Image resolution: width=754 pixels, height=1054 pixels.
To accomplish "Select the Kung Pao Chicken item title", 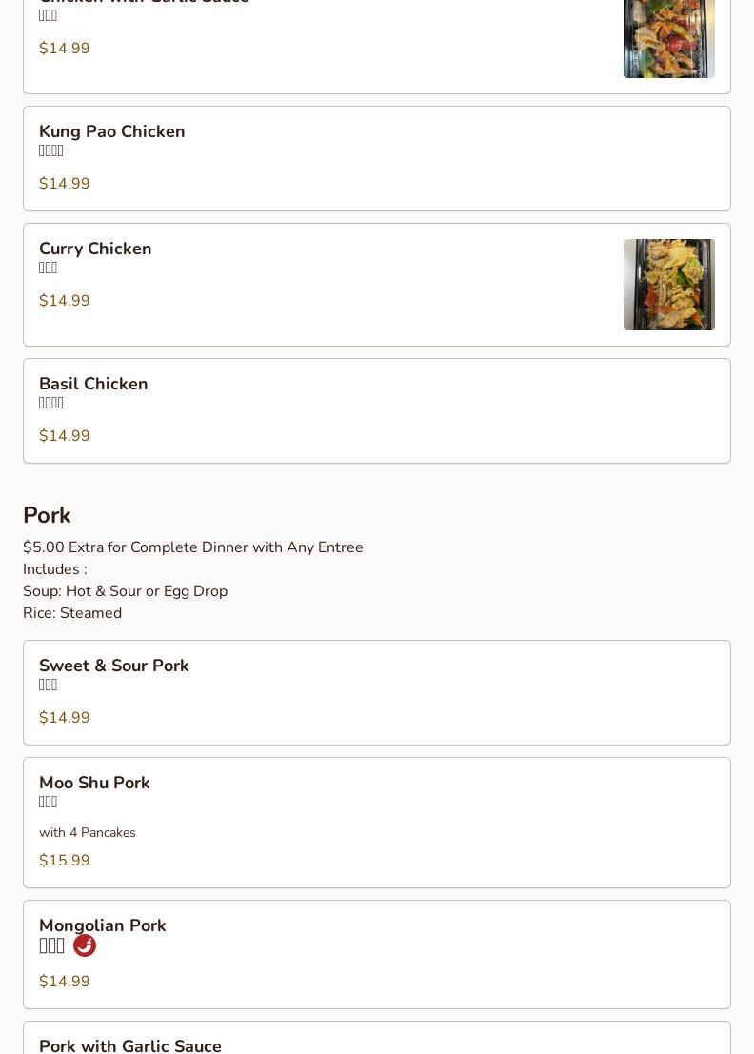I will point(112,131).
